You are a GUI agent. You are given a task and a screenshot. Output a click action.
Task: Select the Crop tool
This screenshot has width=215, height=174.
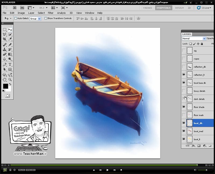(x=5, y=39)
